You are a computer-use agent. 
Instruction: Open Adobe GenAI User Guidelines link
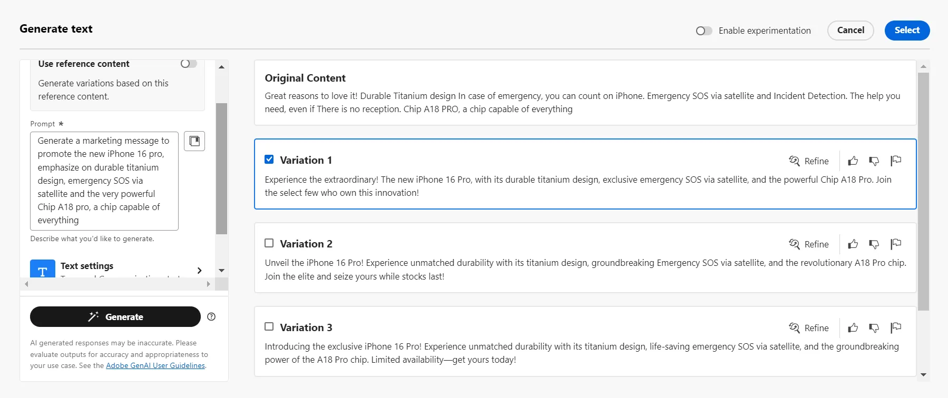(155, 365)
